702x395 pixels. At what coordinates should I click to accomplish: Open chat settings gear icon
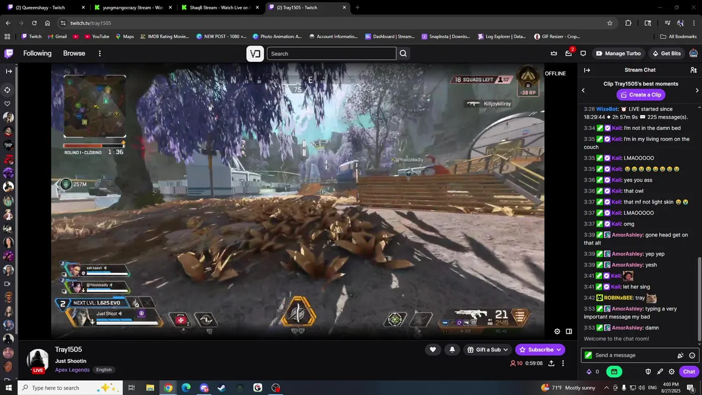(x=671, y=371)
